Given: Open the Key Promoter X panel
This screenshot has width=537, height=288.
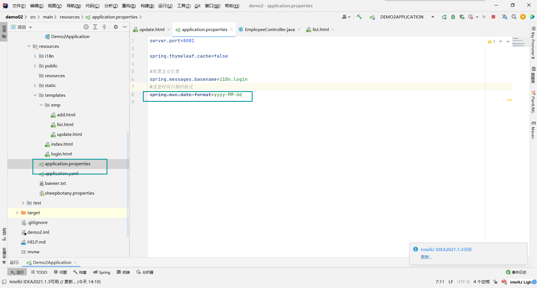Looking at the screenshot, I should pyautogui.click(x=533, y=43).
